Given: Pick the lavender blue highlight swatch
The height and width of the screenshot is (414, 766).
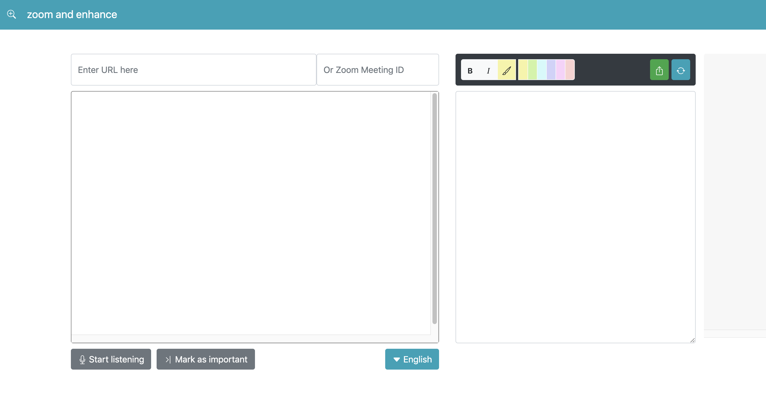Looking at the screenshot, I should click(x=551, y=70).
